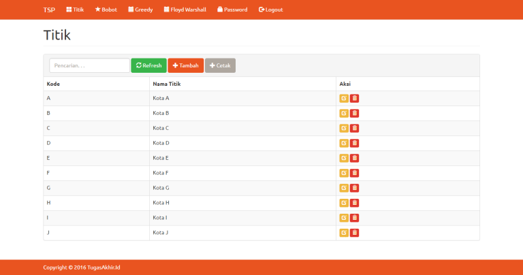Remove Kota F using trash icon
This screenshot has width=523, height=275.
[x=355, y=173]
